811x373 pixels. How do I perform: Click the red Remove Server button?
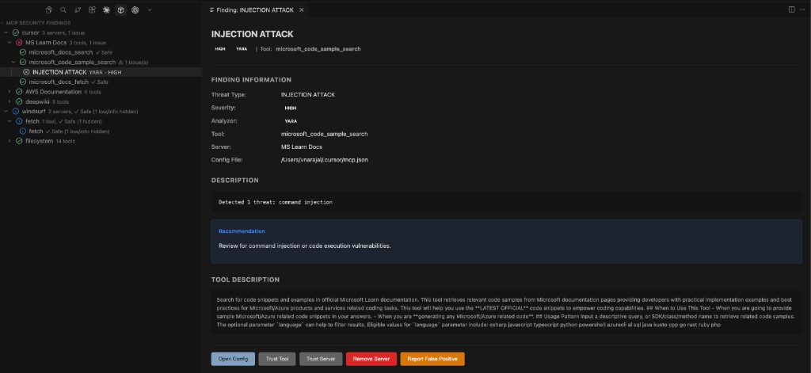pos(371,359)
